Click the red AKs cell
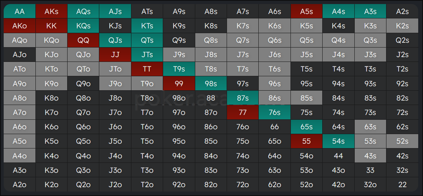Screen dimensions: 423x196 tap(52, 11)
